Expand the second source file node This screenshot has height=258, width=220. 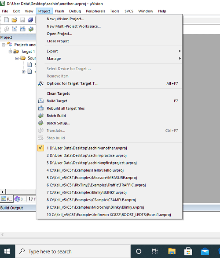pos(24,72)
